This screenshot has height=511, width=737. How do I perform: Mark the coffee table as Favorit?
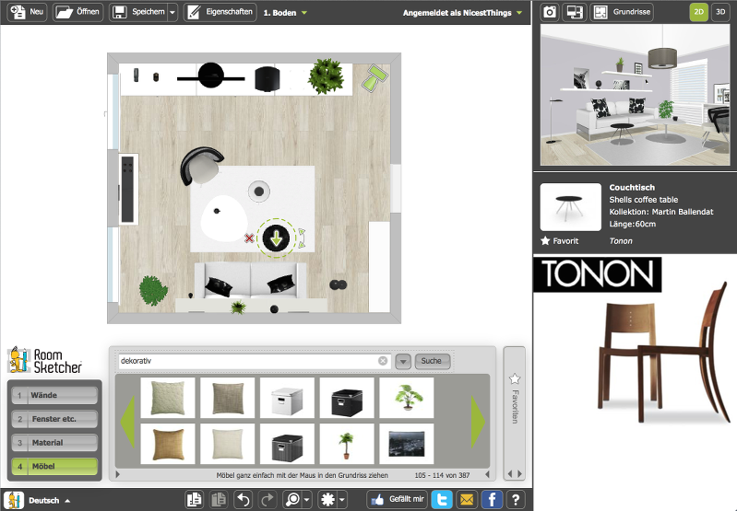pyautogui.click(x=559, y=240)
